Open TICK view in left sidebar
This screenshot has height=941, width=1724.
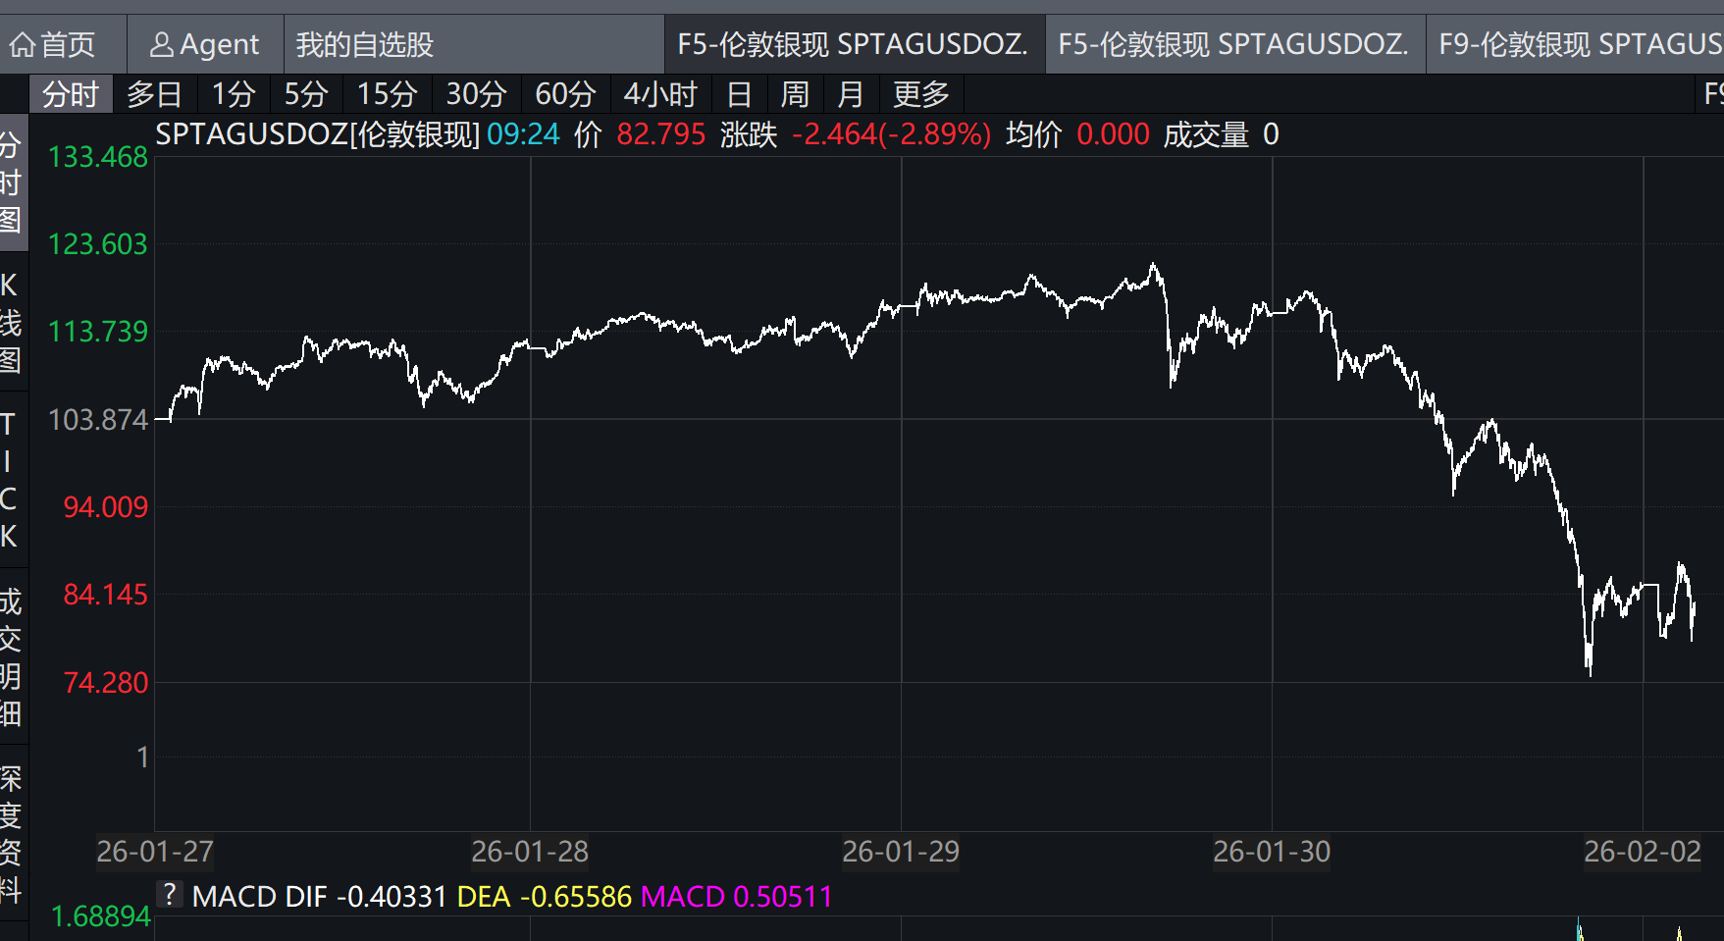[x=9, y=481]
